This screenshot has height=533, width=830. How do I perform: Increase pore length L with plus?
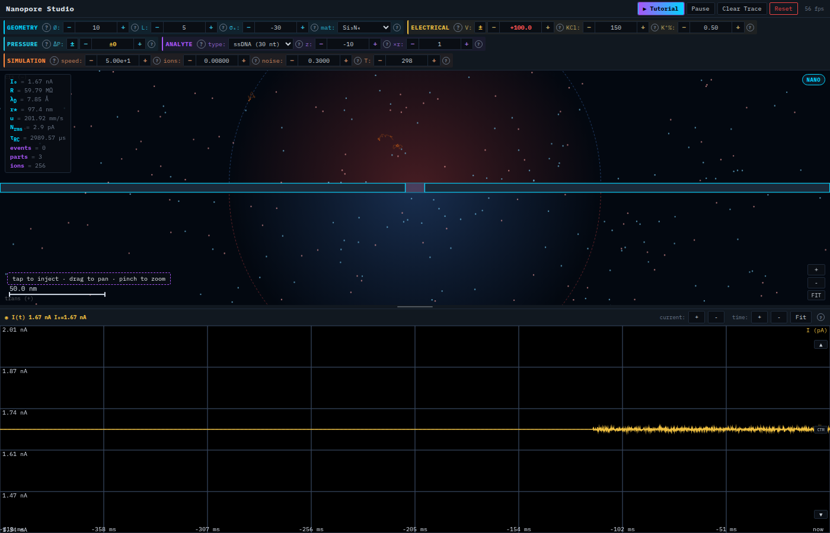click(x=211, y=27)
